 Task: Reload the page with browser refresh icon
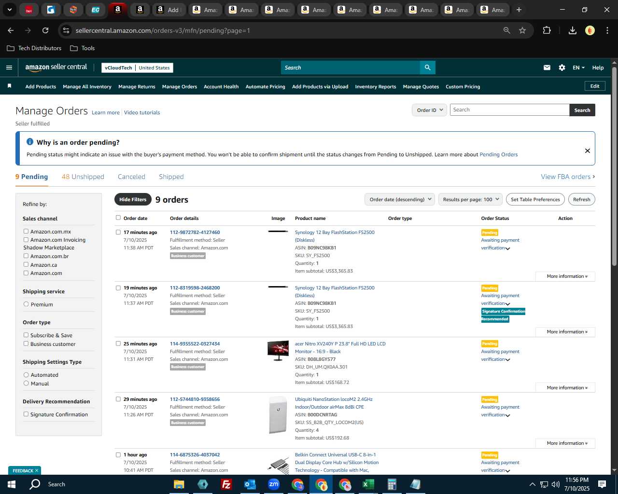pyautogui.click(x=45, y=30)
